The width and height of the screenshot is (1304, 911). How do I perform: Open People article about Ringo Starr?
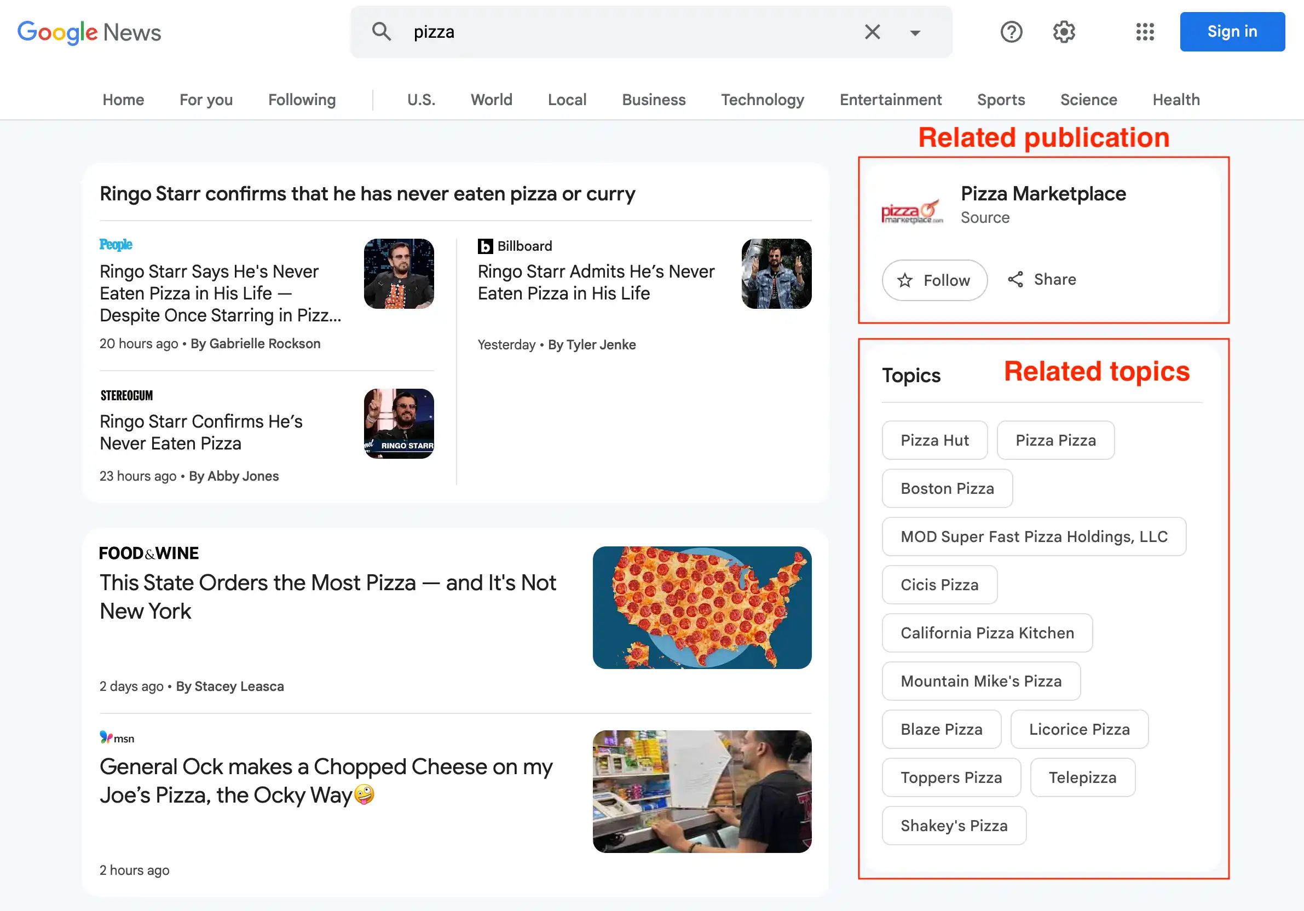click(221, 293)
